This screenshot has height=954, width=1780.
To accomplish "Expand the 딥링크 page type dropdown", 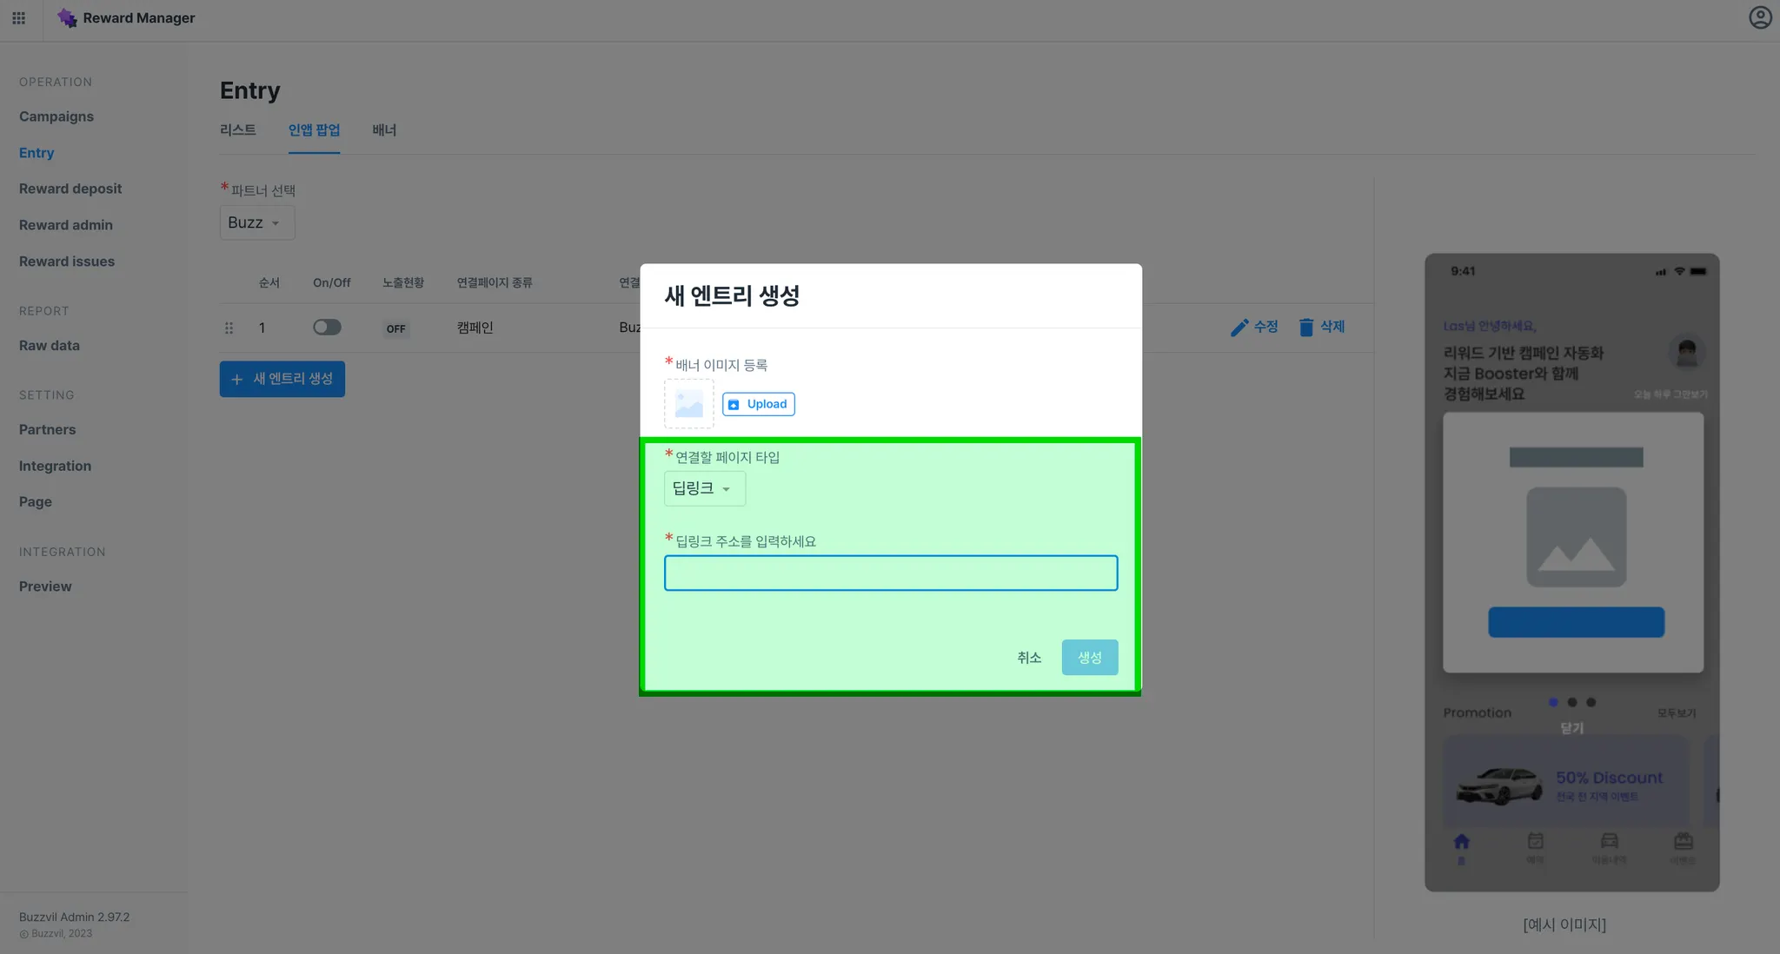I will (704, 488).
